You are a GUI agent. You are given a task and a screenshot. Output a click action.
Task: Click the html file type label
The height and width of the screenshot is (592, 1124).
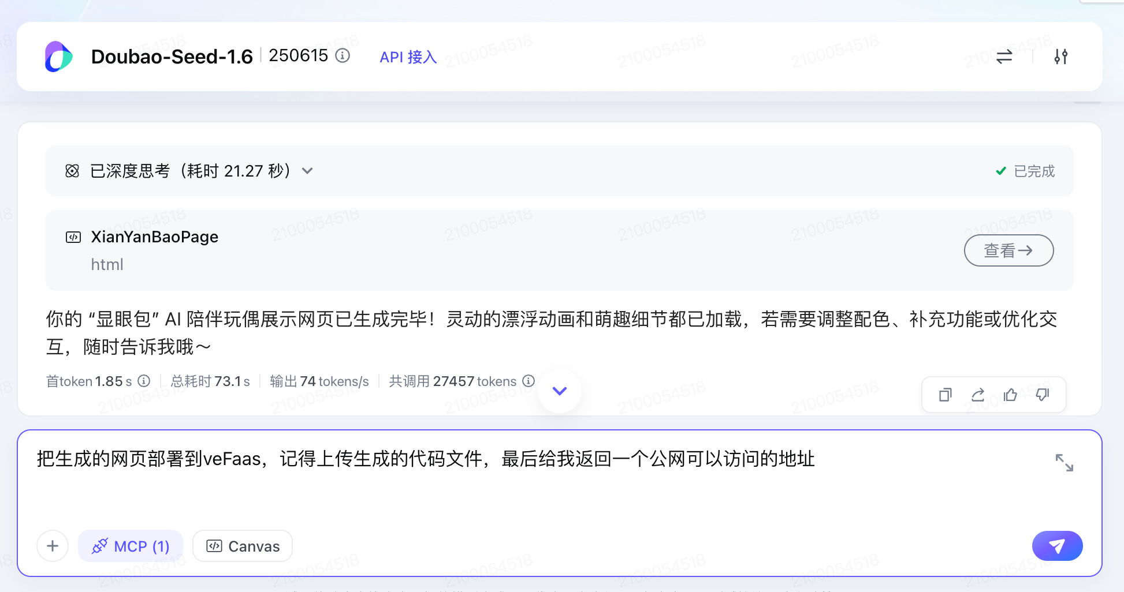(107, 264)
